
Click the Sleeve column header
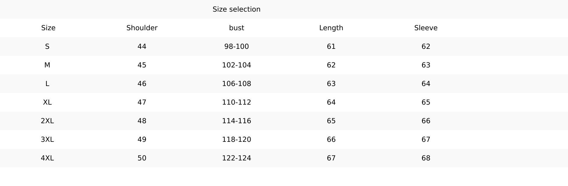pyautogui.click(x=426, y=28)
